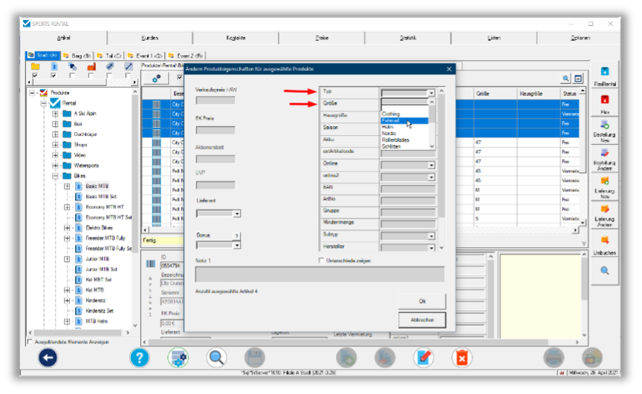This screenshot has height=394, width=642.
Task: Click the red delete icon in bottom toolbar
Action: (x=461, y=358)
